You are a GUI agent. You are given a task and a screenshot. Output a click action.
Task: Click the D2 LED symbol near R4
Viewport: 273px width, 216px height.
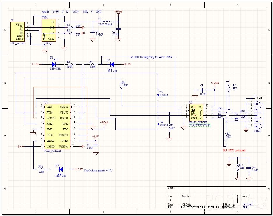pos(112,64)
